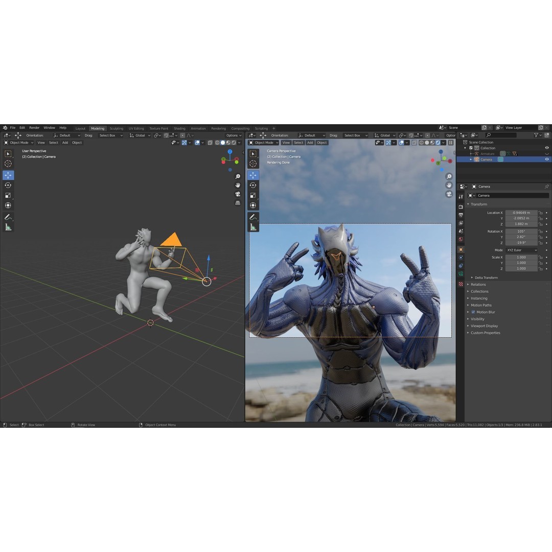The image size is (552, 552).
Task: Lock the Location X value
Action: click(x=540, y=213)
